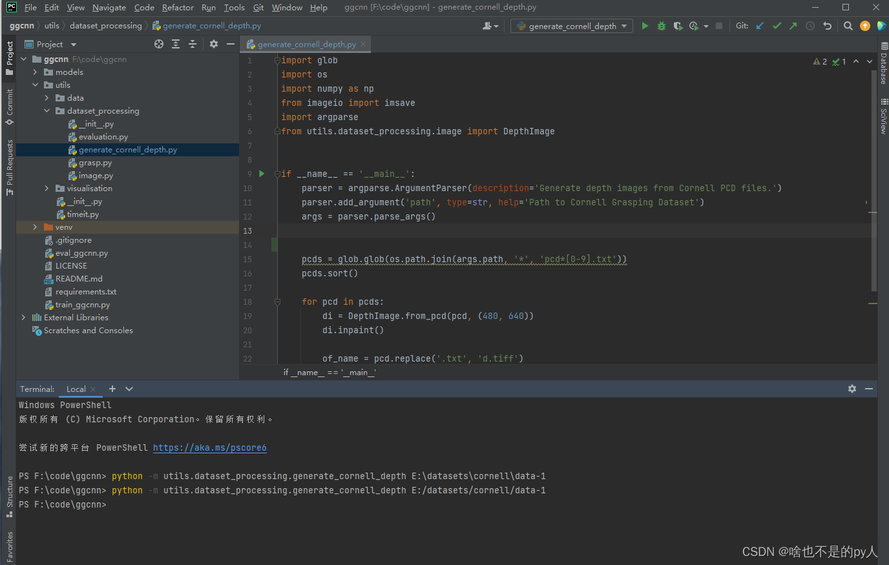
Task: Open Search Everywhere with the magnifier icon
Action: pyautogui.click(x=848, y=26)
